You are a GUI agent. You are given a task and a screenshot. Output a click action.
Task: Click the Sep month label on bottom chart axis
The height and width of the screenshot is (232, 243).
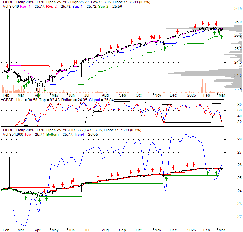(x=122, y=230)
